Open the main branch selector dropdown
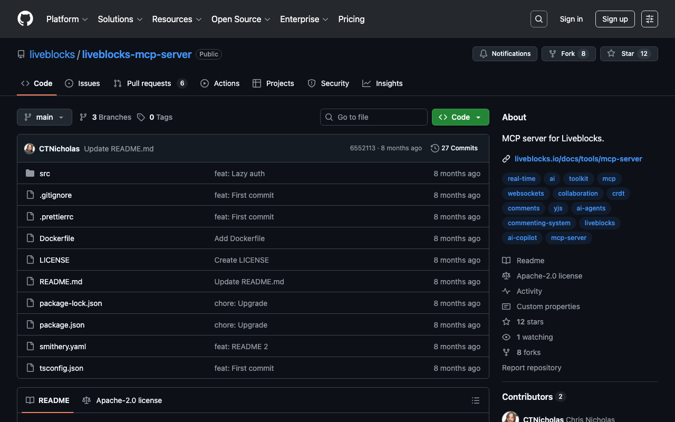 pos(44,117)
